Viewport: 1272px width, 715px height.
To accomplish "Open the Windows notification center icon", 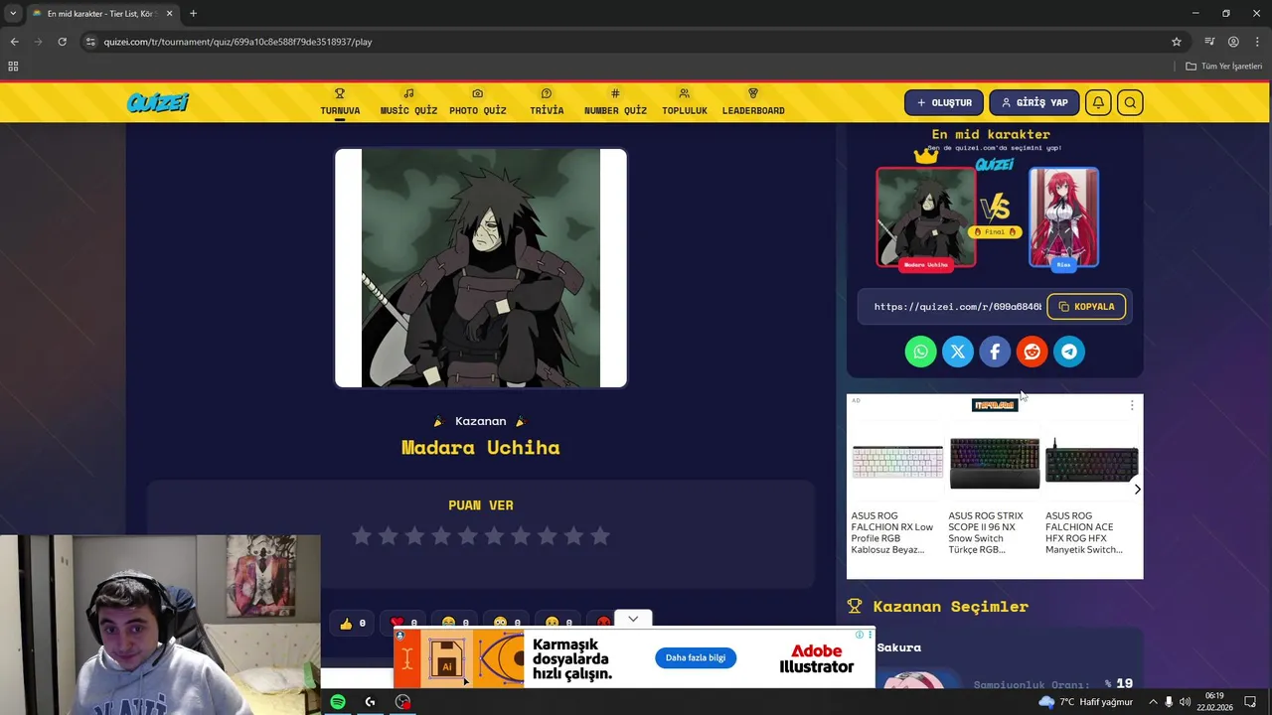I will 1251,702.
